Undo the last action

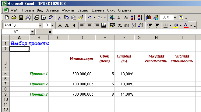(90, 18)
